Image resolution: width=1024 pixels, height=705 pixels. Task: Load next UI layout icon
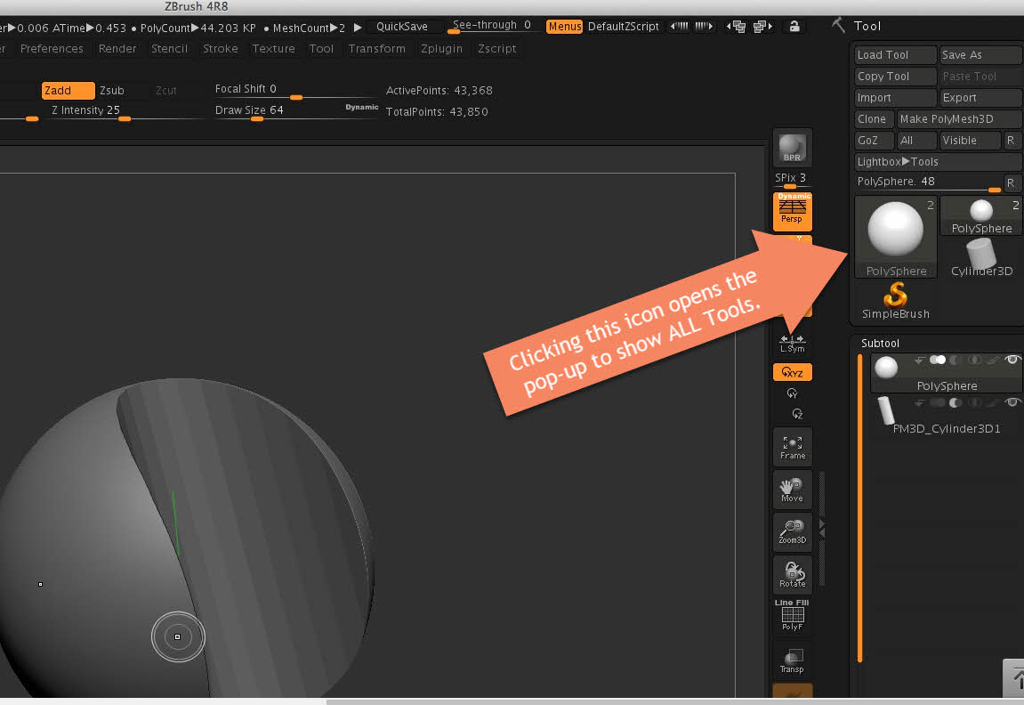pos(762,27)
